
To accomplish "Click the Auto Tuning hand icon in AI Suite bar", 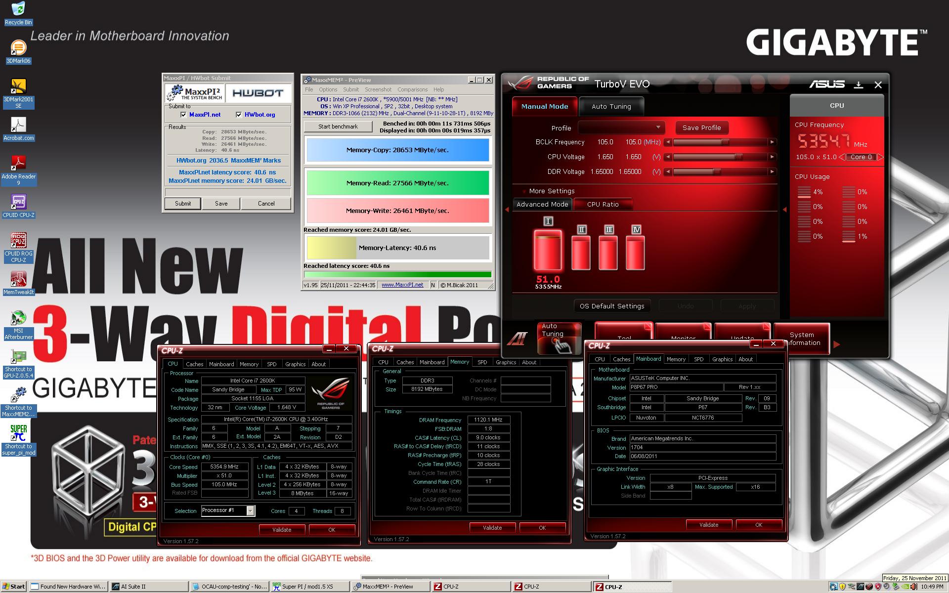I will (559, 338).
